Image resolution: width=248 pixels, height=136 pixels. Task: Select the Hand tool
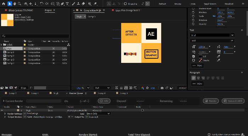click(x=15, y=4)
